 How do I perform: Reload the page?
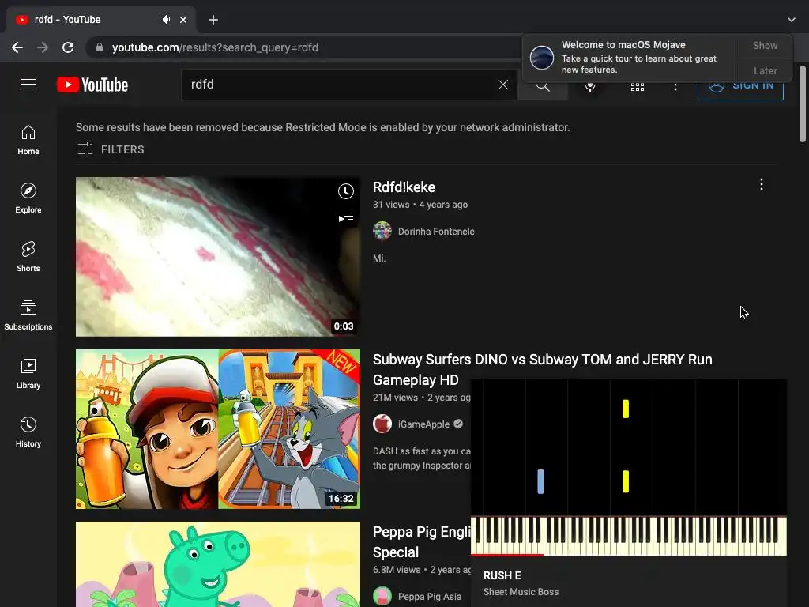[x=68, y=47]
